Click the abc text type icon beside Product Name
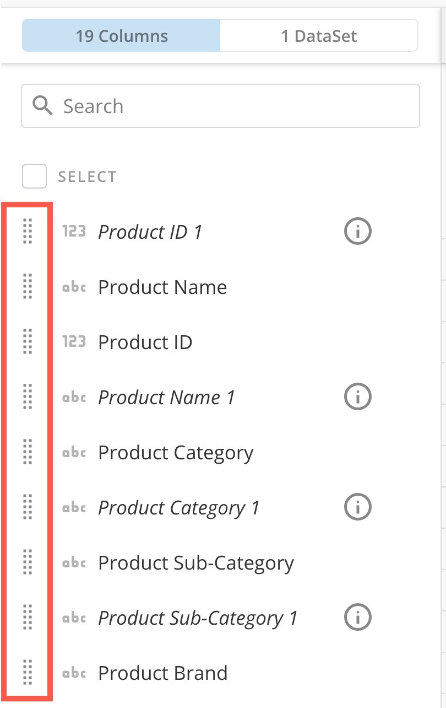446x708 pixels. click(x=75, y=287)
